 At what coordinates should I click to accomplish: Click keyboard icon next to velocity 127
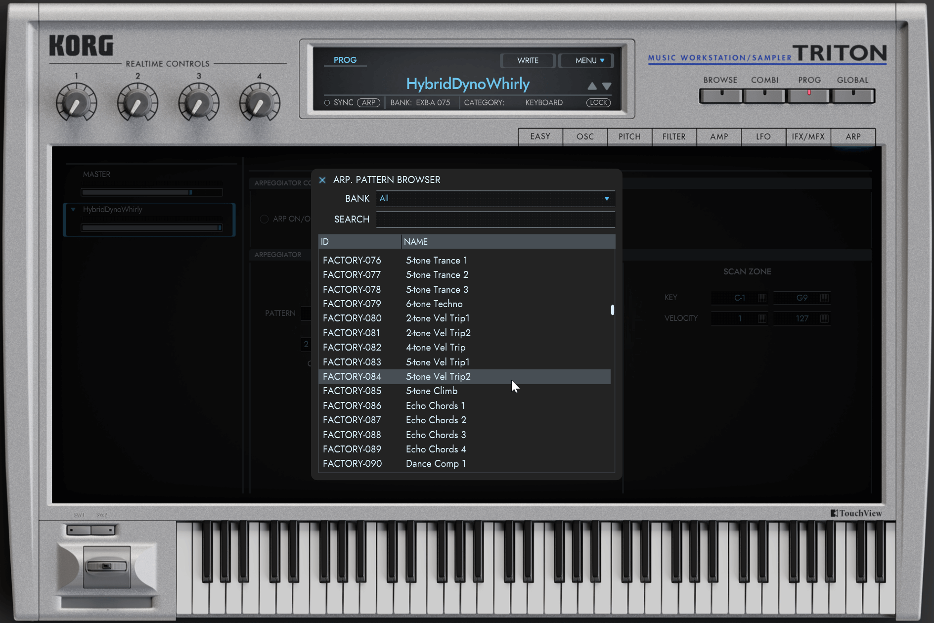[x=825, y=318]
